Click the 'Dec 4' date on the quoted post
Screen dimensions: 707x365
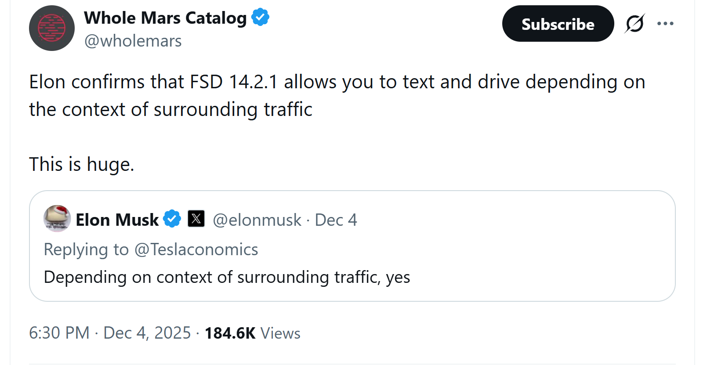click(x=336, y=220)
